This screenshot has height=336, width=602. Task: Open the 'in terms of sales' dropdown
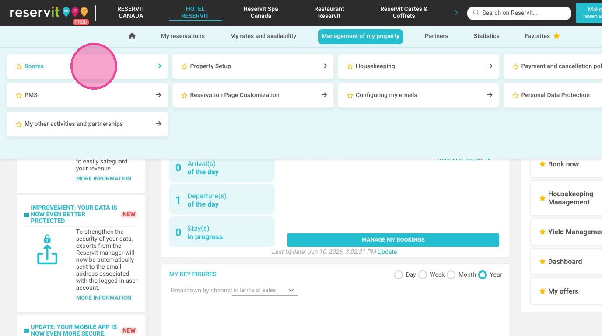265,290
